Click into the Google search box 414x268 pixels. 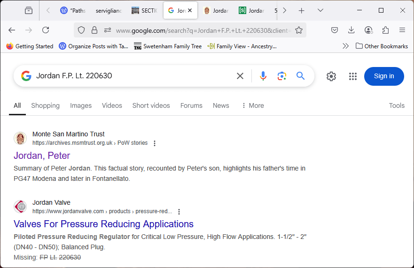point(132,76)
